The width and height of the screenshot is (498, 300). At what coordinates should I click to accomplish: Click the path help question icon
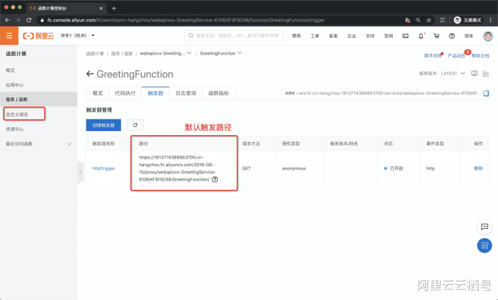(x=215, y=179)
